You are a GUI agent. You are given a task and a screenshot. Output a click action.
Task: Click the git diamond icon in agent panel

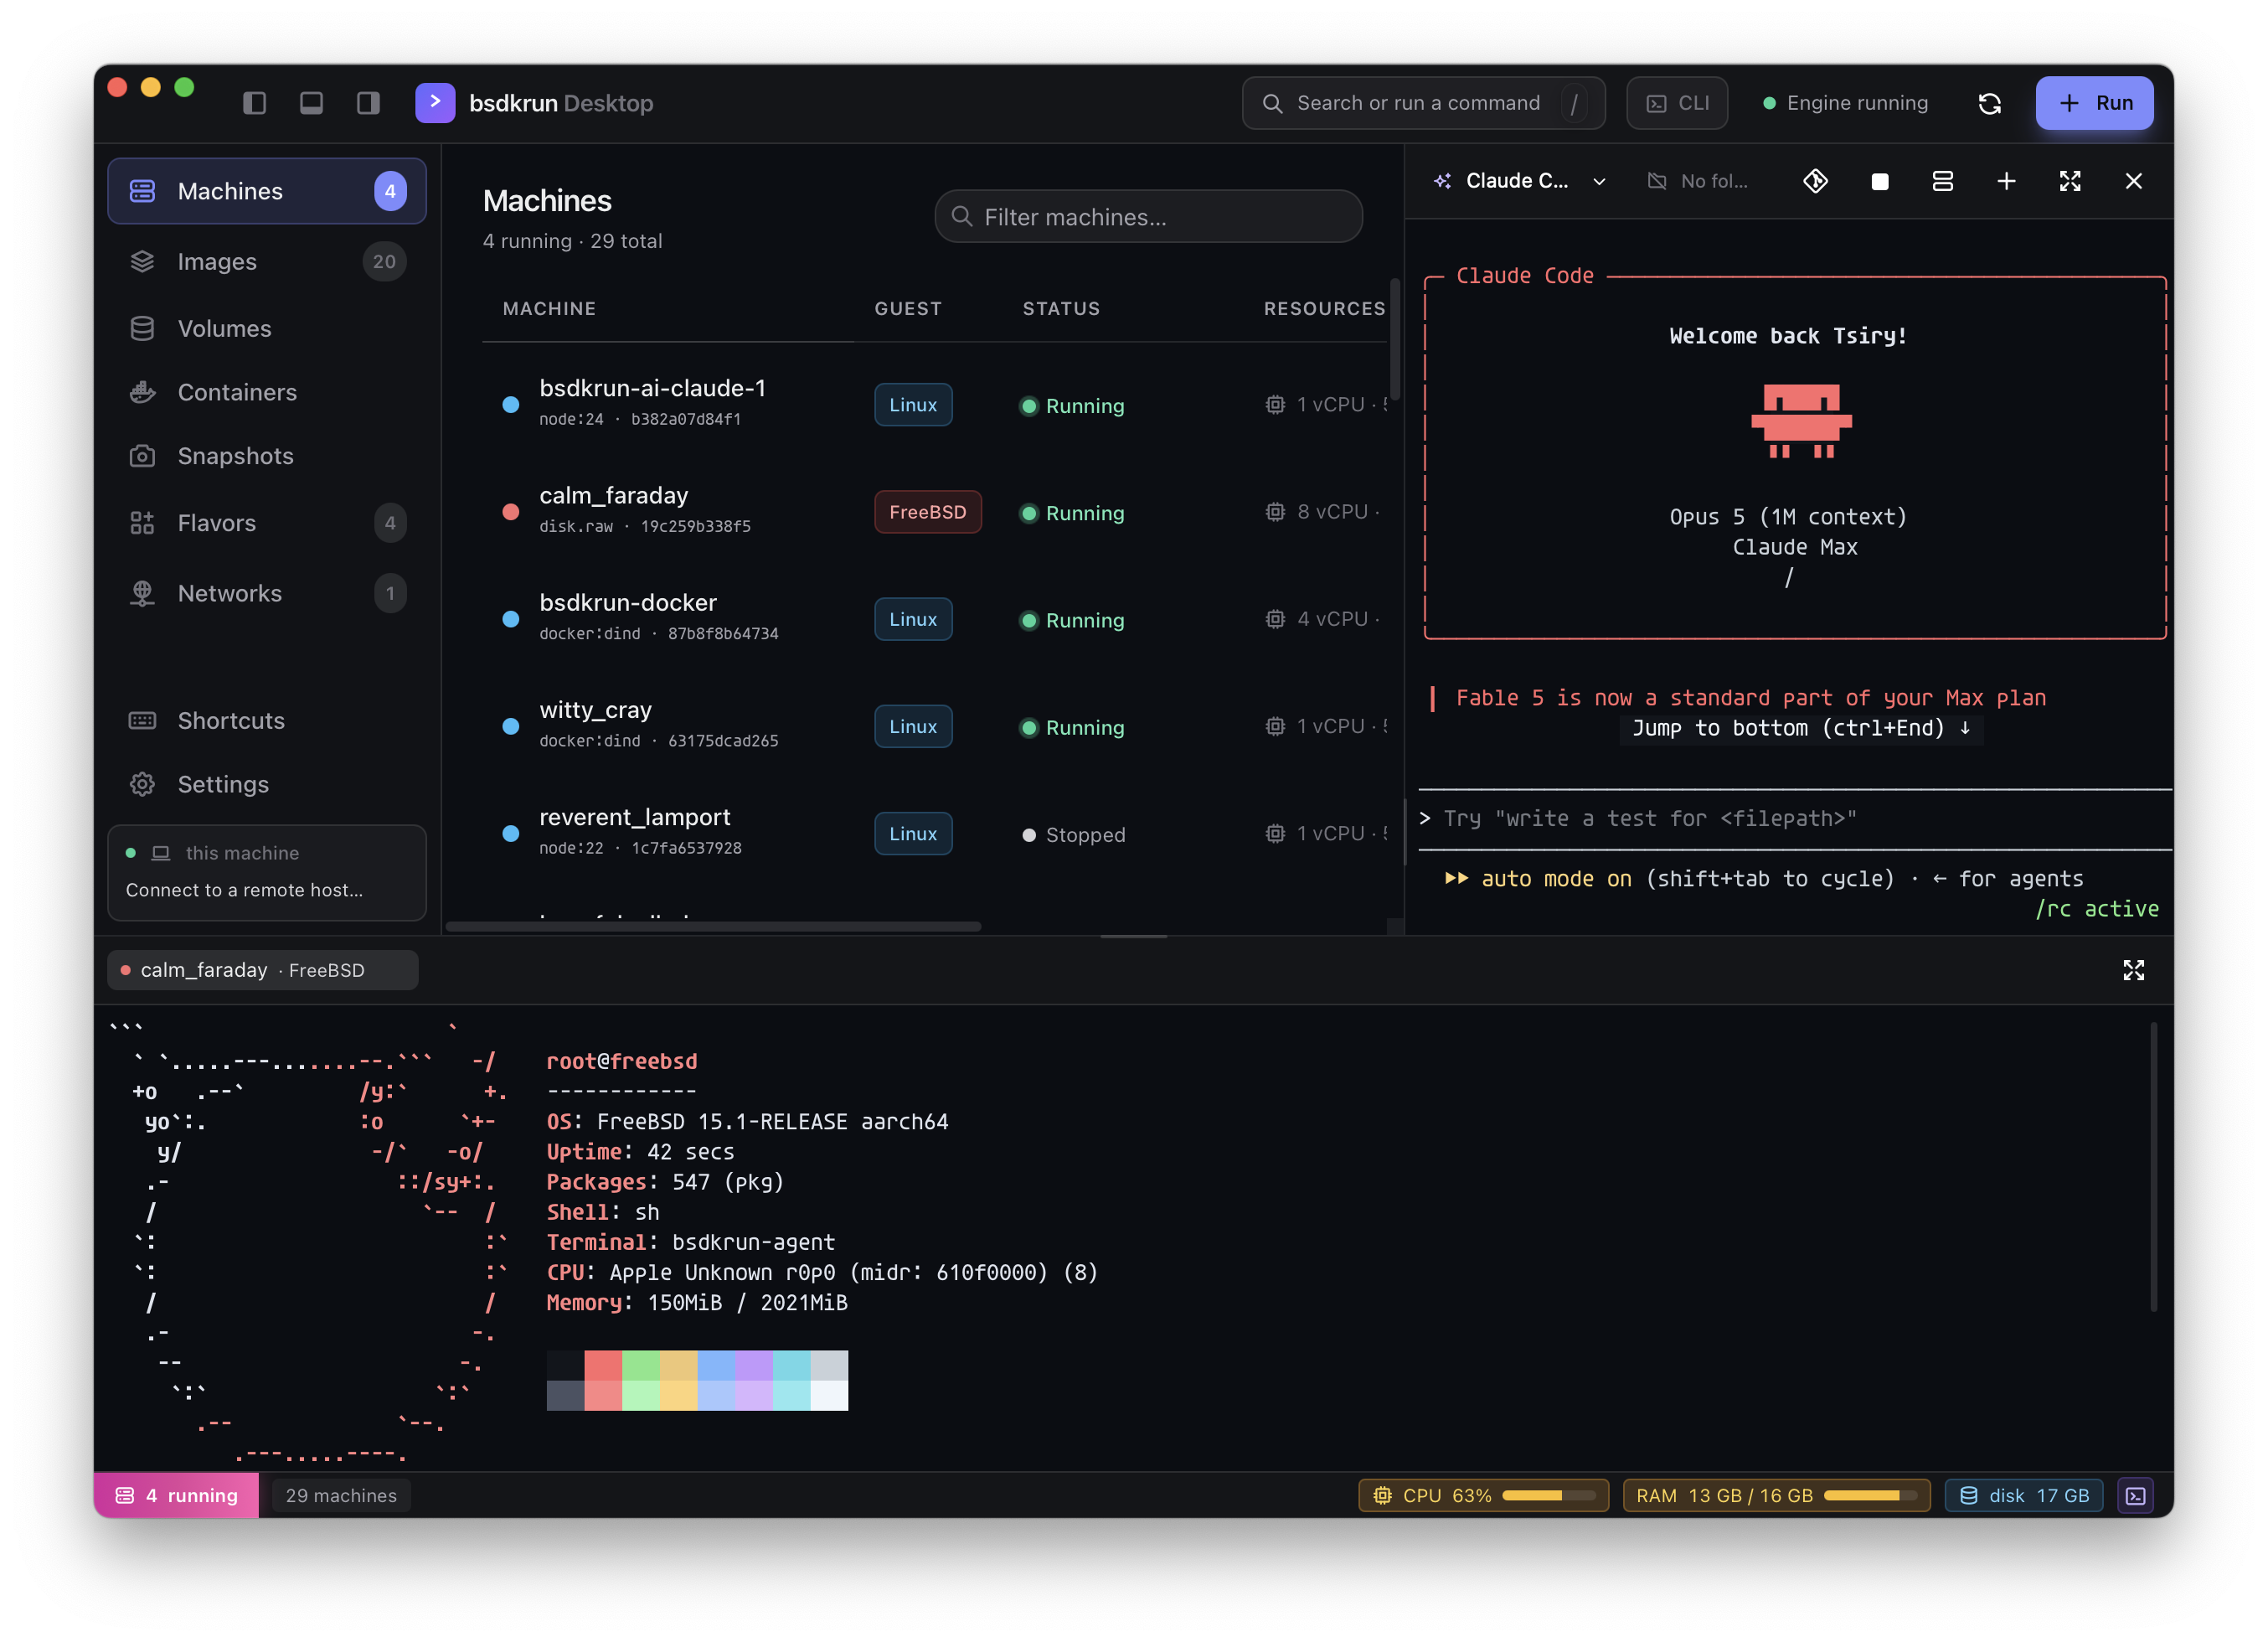1815,181
